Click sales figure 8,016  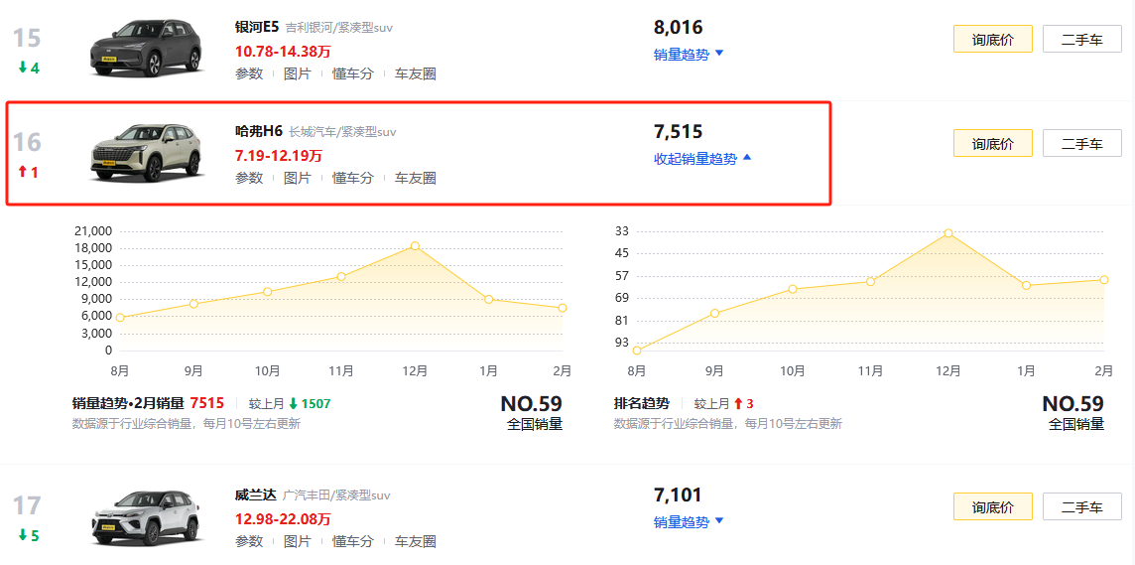(x=679, y=28)
